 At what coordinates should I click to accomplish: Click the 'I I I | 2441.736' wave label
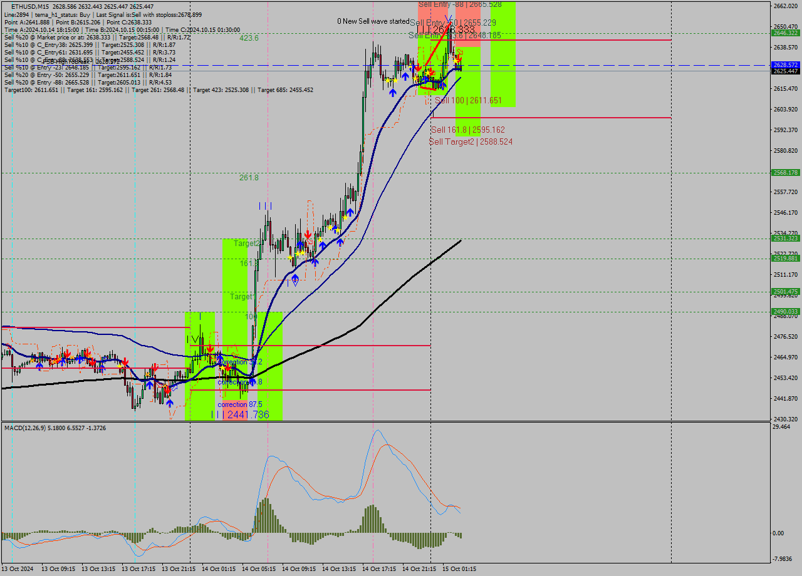coord(240,414)
